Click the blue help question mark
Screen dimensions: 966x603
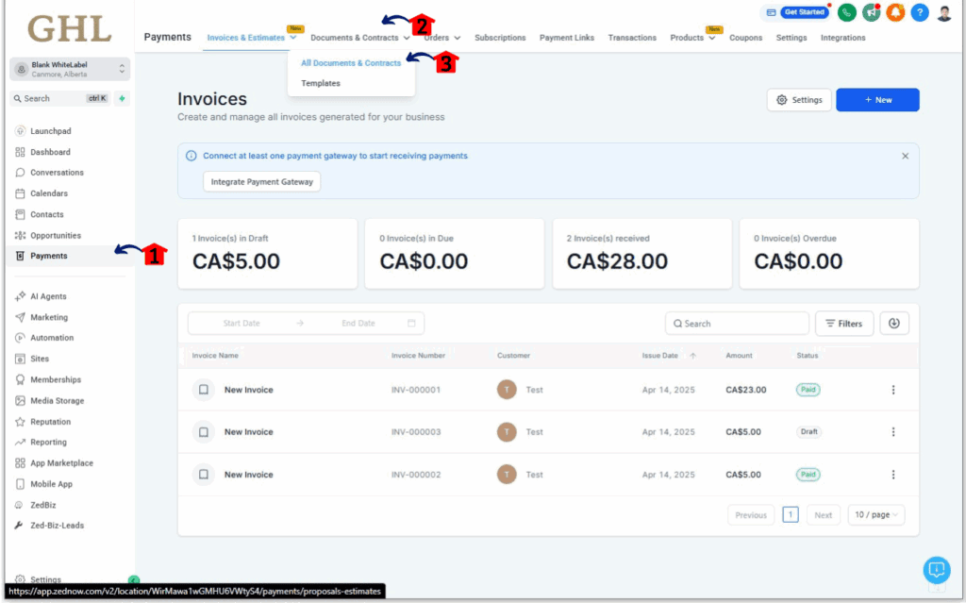click(x=920, y=12)
